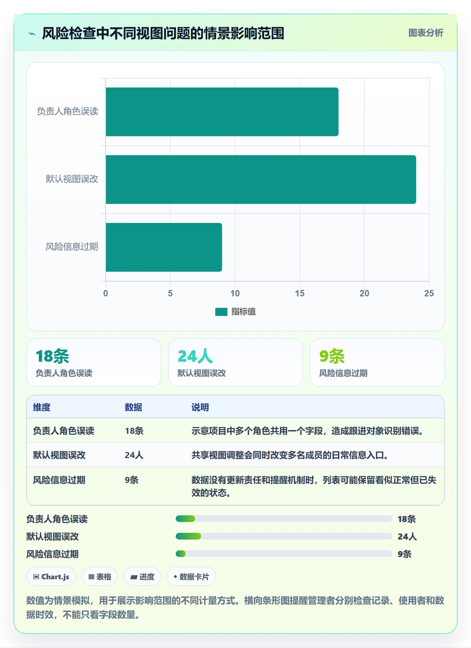Viewport: 471px width, 648px height.
Task: Click the 风险信息过期 chart axis label
Action: (x=72, y=247)
